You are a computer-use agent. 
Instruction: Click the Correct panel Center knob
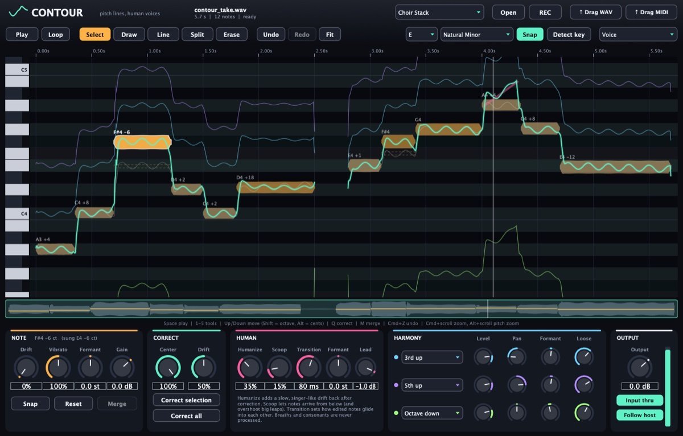(x=168, y=368)
